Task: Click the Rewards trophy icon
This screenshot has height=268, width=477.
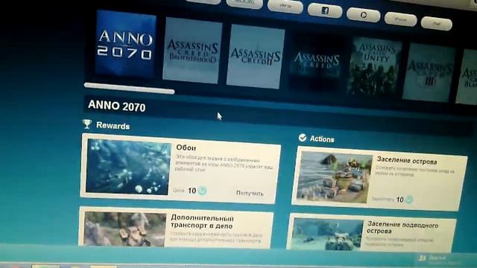Action: tap(87, 124)
